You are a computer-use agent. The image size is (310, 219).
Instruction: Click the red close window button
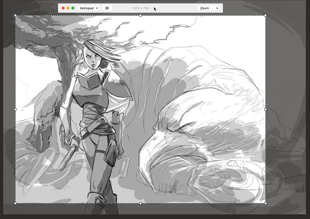pyautogui.click(x=63, y=8)
